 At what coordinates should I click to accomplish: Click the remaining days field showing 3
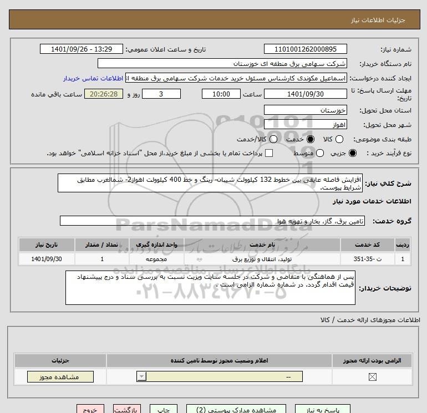161,94
